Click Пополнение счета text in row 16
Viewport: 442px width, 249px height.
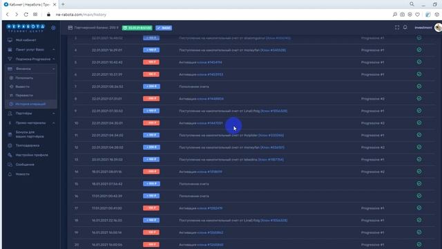tap(194, 196)
